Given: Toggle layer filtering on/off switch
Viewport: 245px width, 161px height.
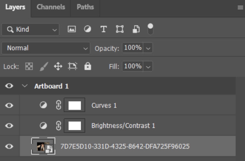Looking at the screenshot, I should (150, 29).
